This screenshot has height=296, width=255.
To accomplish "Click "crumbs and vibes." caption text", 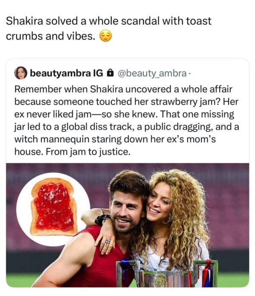I will [50, 36].
